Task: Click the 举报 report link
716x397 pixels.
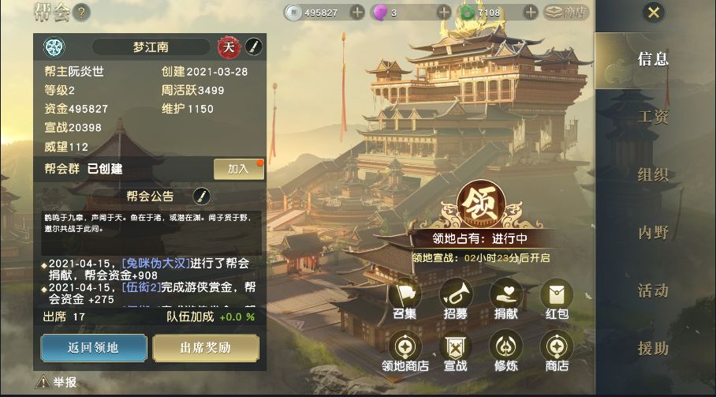Action: click(x=56, y=382)
